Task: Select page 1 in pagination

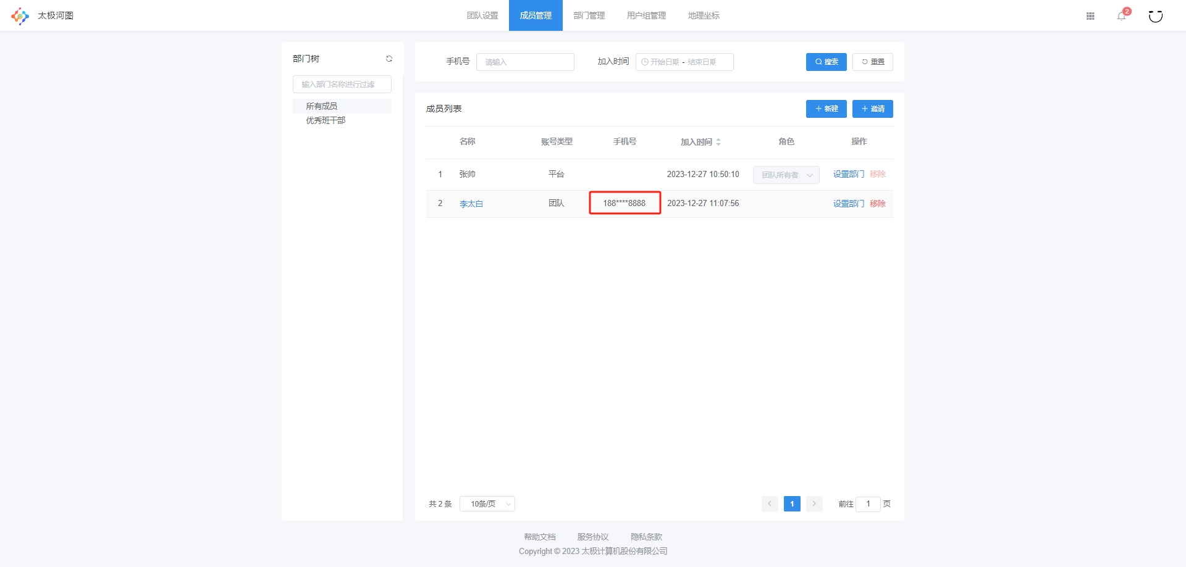Action: [x=792, y=504]
